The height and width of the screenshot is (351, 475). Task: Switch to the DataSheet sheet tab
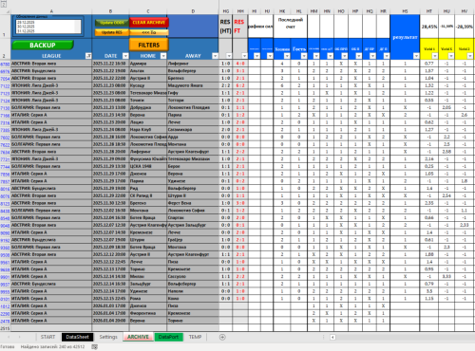pos(77,337)
